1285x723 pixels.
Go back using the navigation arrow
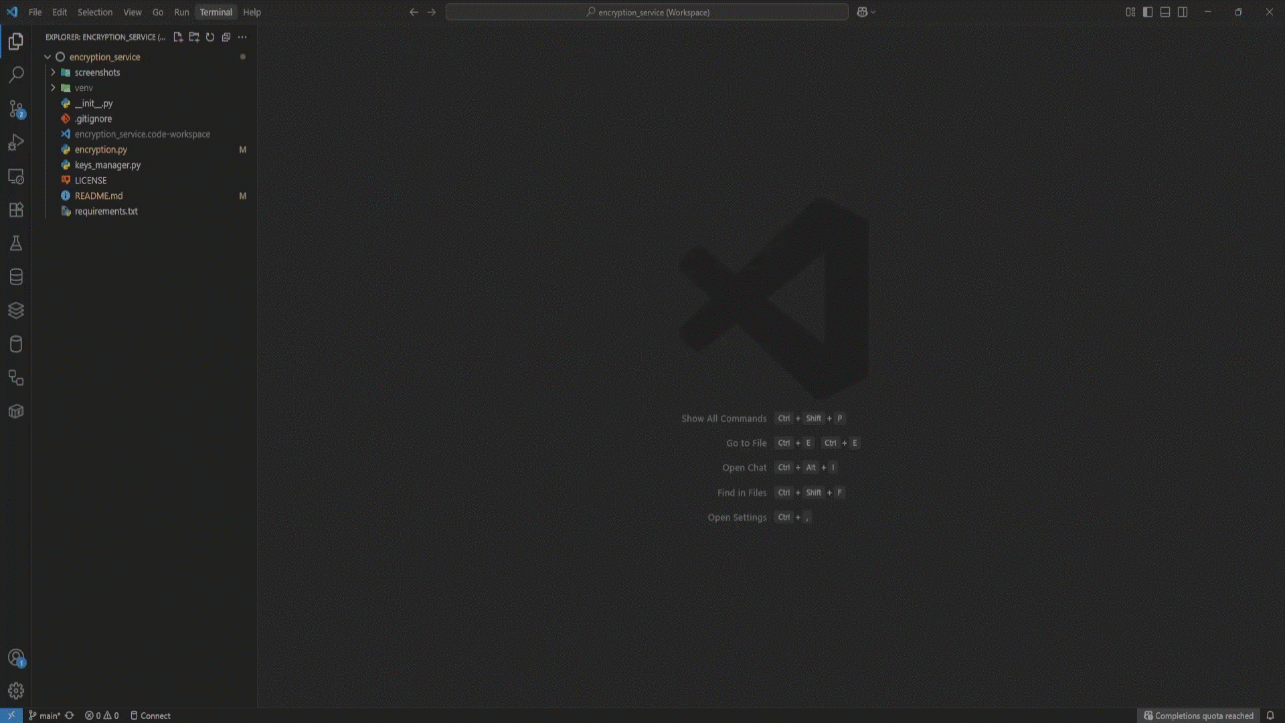coord(414,12)
